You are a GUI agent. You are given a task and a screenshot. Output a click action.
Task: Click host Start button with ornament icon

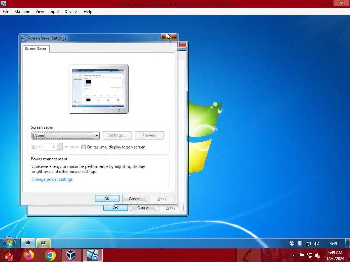9,255
